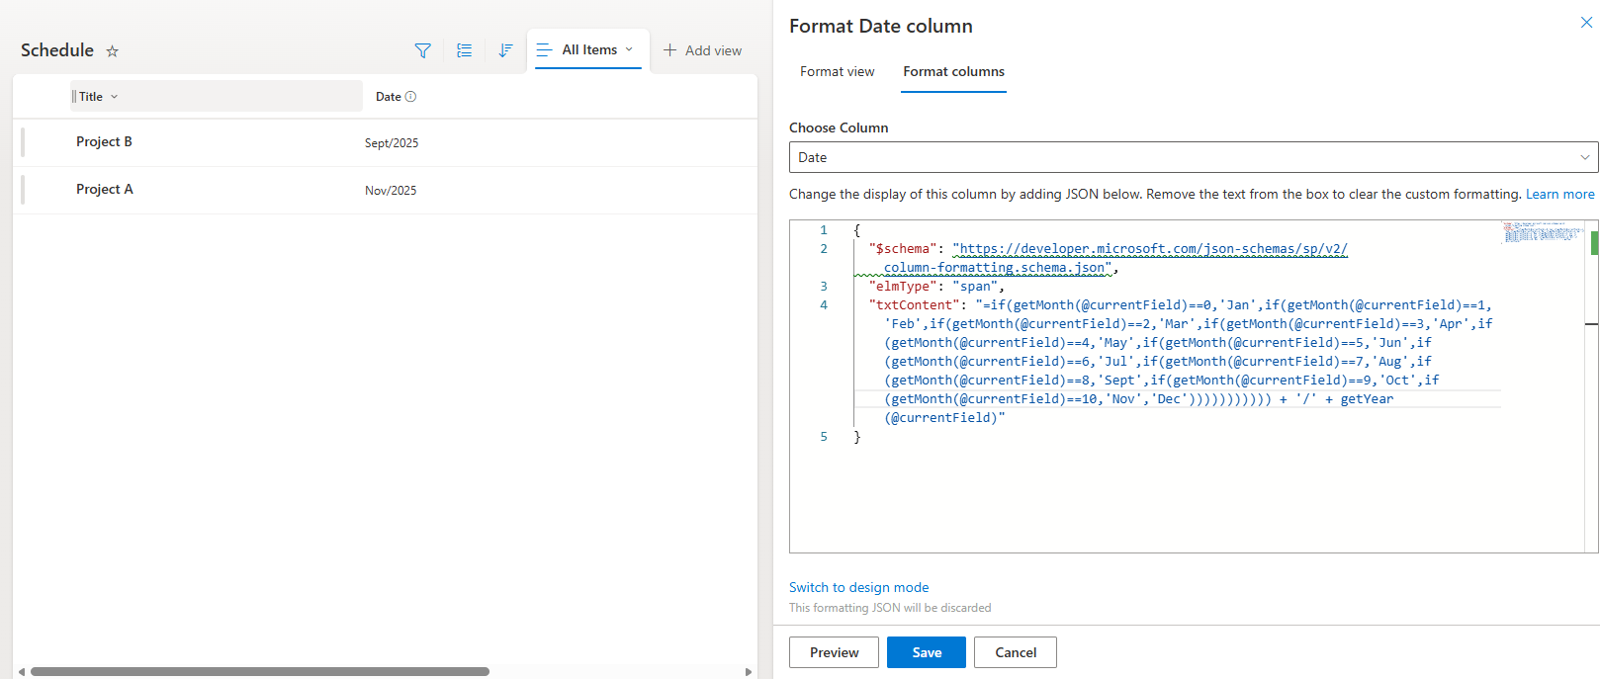Click the group-by list icon
The height and width of the screenshot is (679, 1600).
[x=464, y=50]
